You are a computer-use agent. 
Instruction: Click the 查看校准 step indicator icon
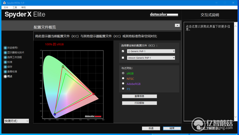pos(5,72)
